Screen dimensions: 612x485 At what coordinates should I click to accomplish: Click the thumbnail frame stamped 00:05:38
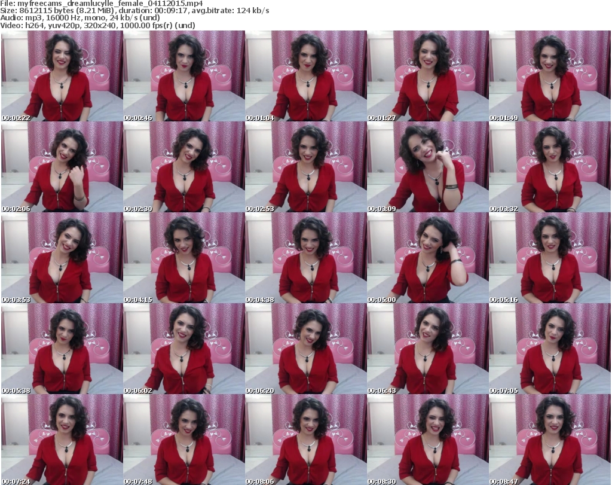[62, 349]
